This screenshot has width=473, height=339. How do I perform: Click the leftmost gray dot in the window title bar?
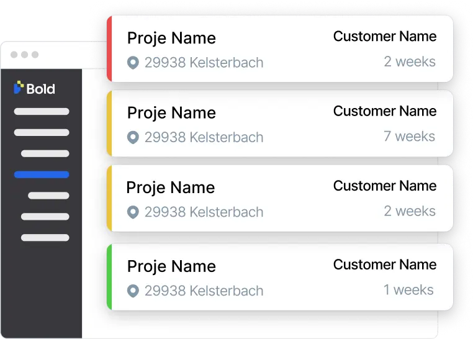pos(14,55)
